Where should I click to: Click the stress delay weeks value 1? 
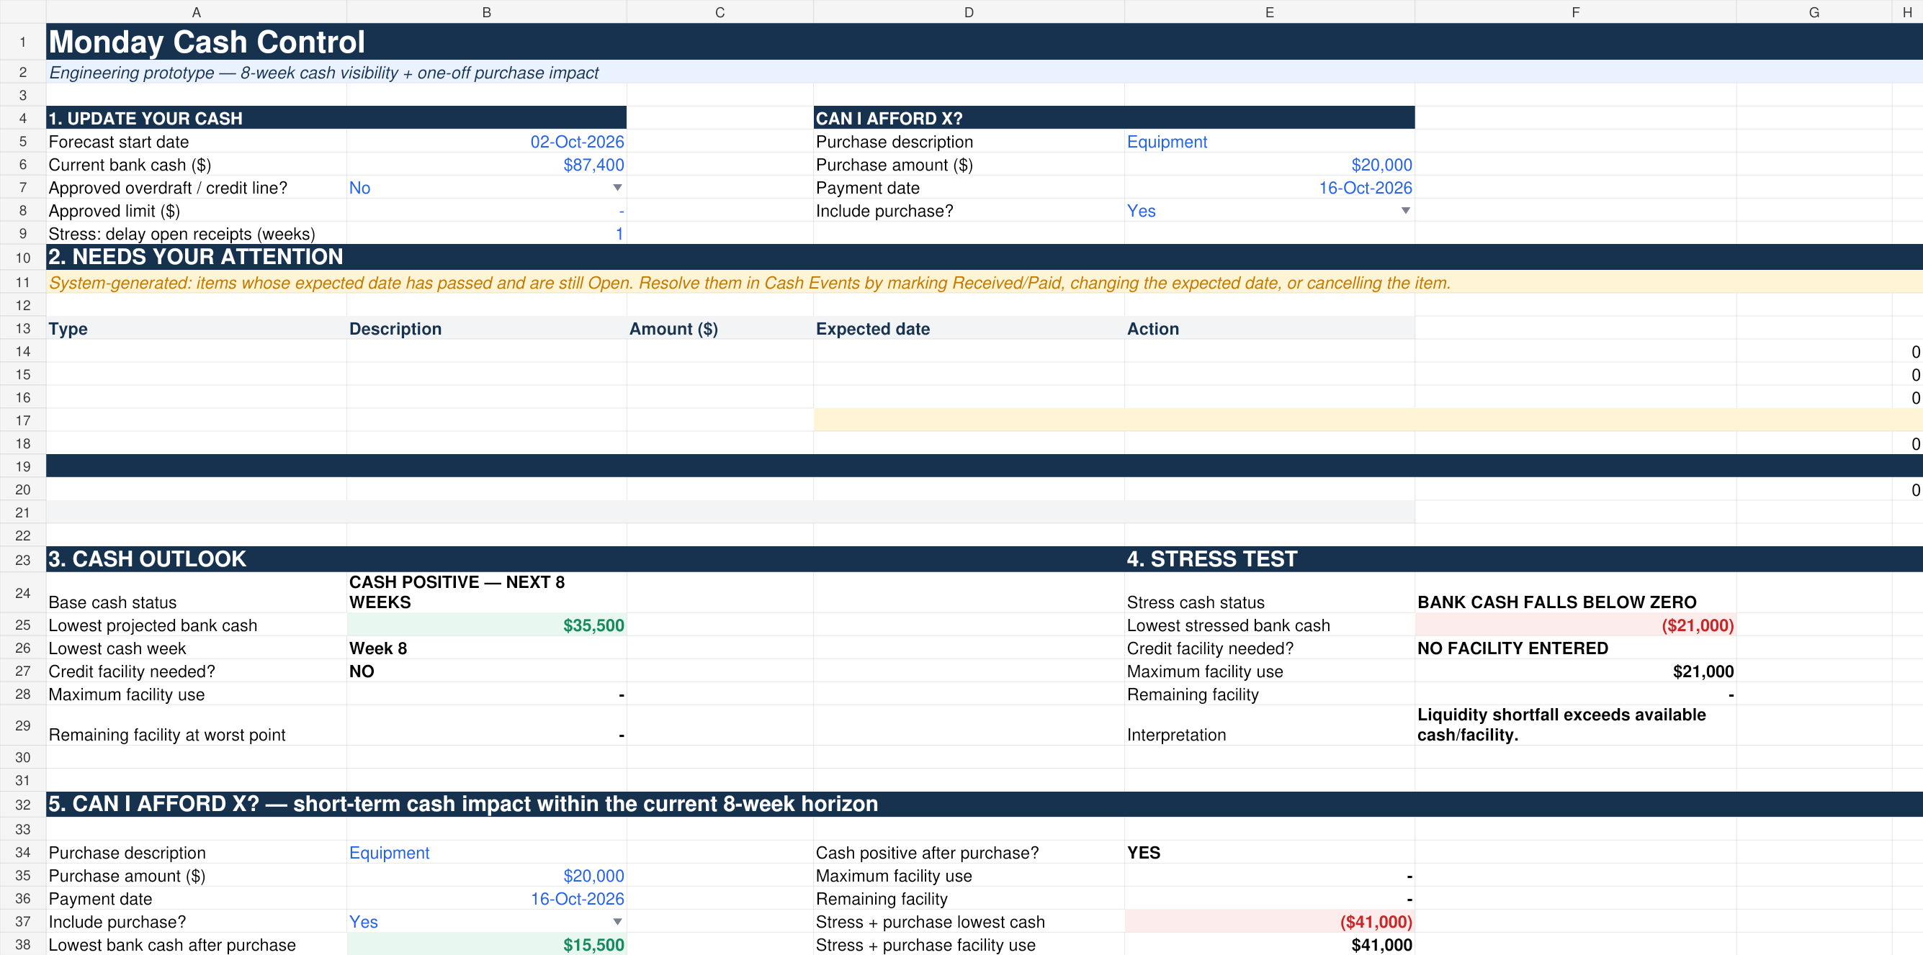click(619, 235)
